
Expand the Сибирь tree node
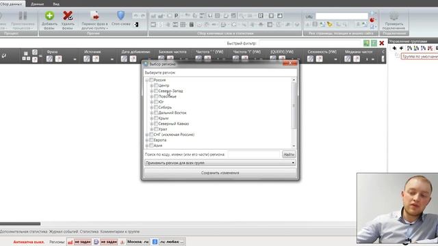[x=152, y=107]
